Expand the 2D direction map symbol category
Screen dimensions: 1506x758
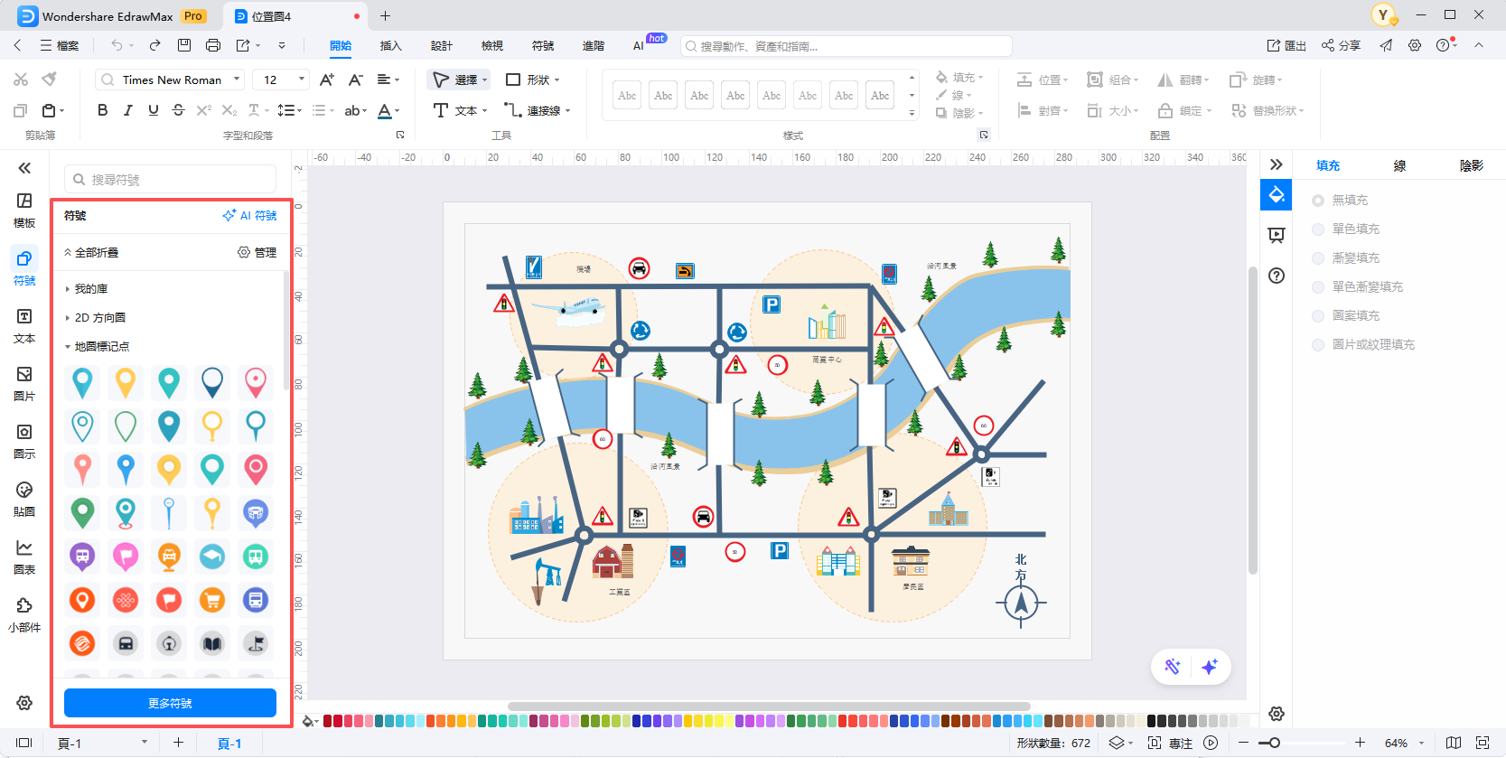click(99, 318)
